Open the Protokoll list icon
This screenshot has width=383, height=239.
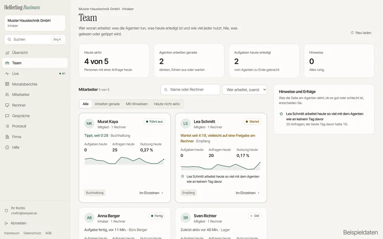tap(8, 126)
